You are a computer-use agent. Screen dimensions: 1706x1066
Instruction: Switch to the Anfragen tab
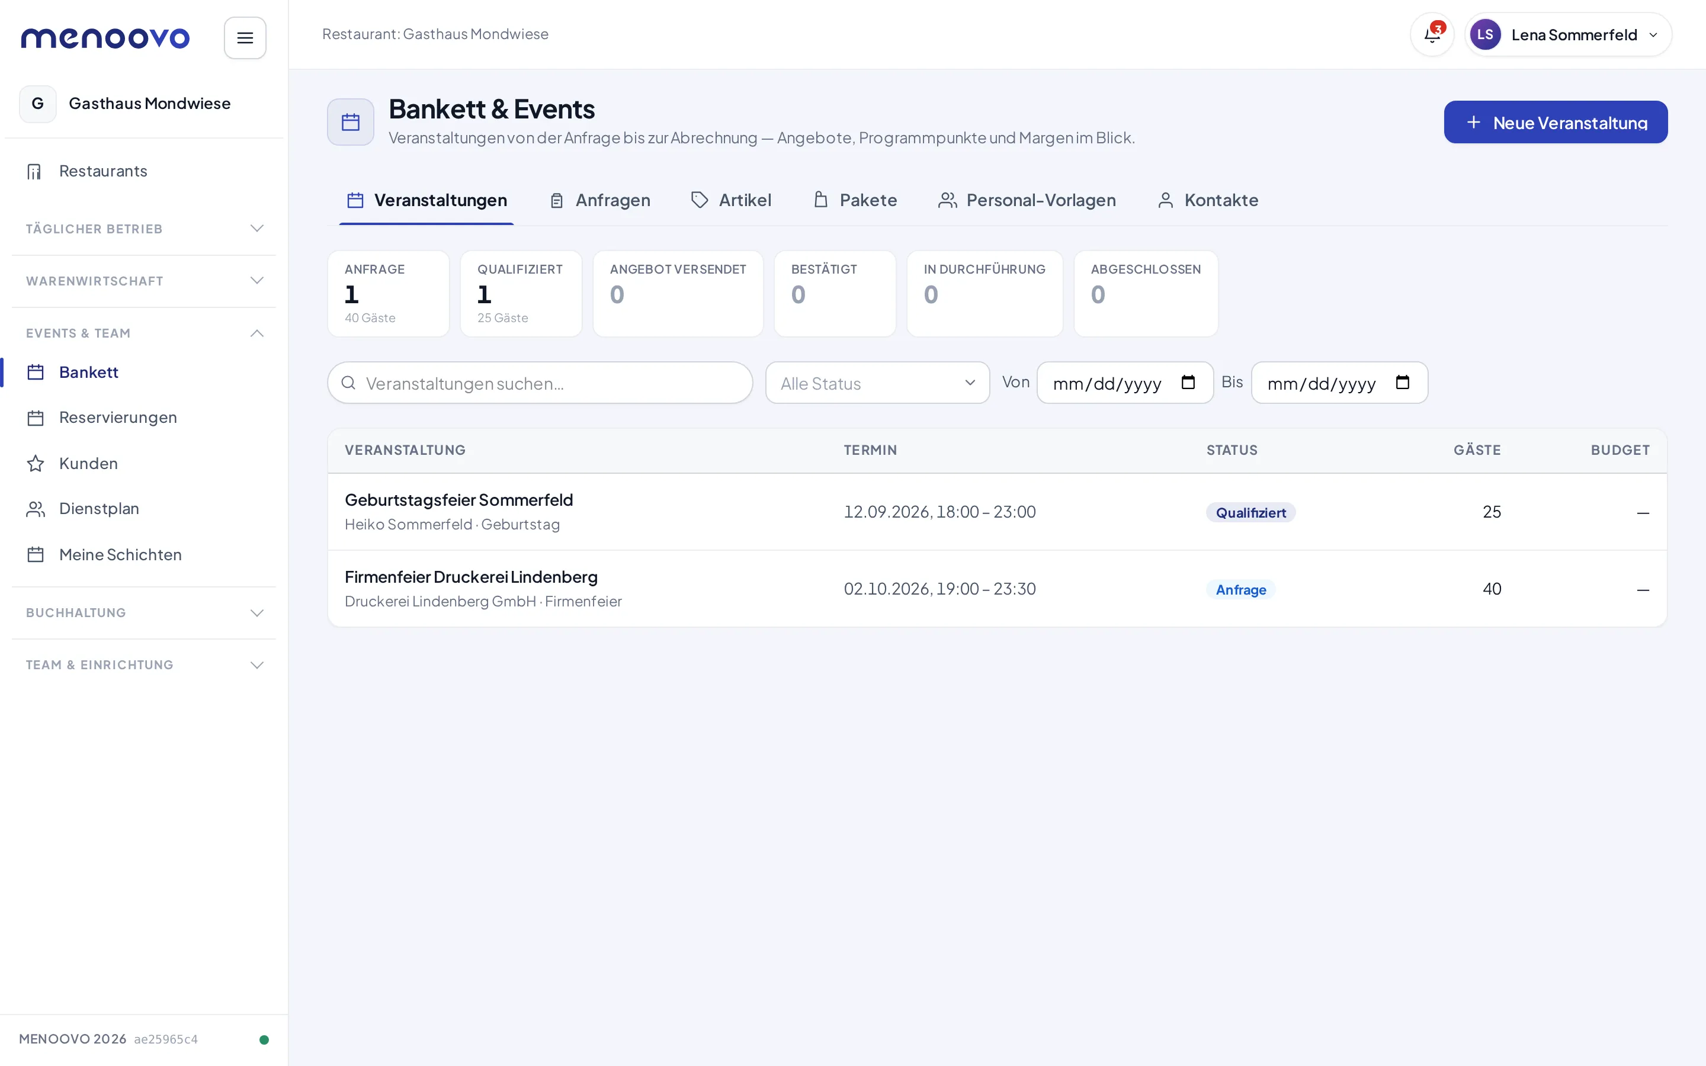point(600,200)
